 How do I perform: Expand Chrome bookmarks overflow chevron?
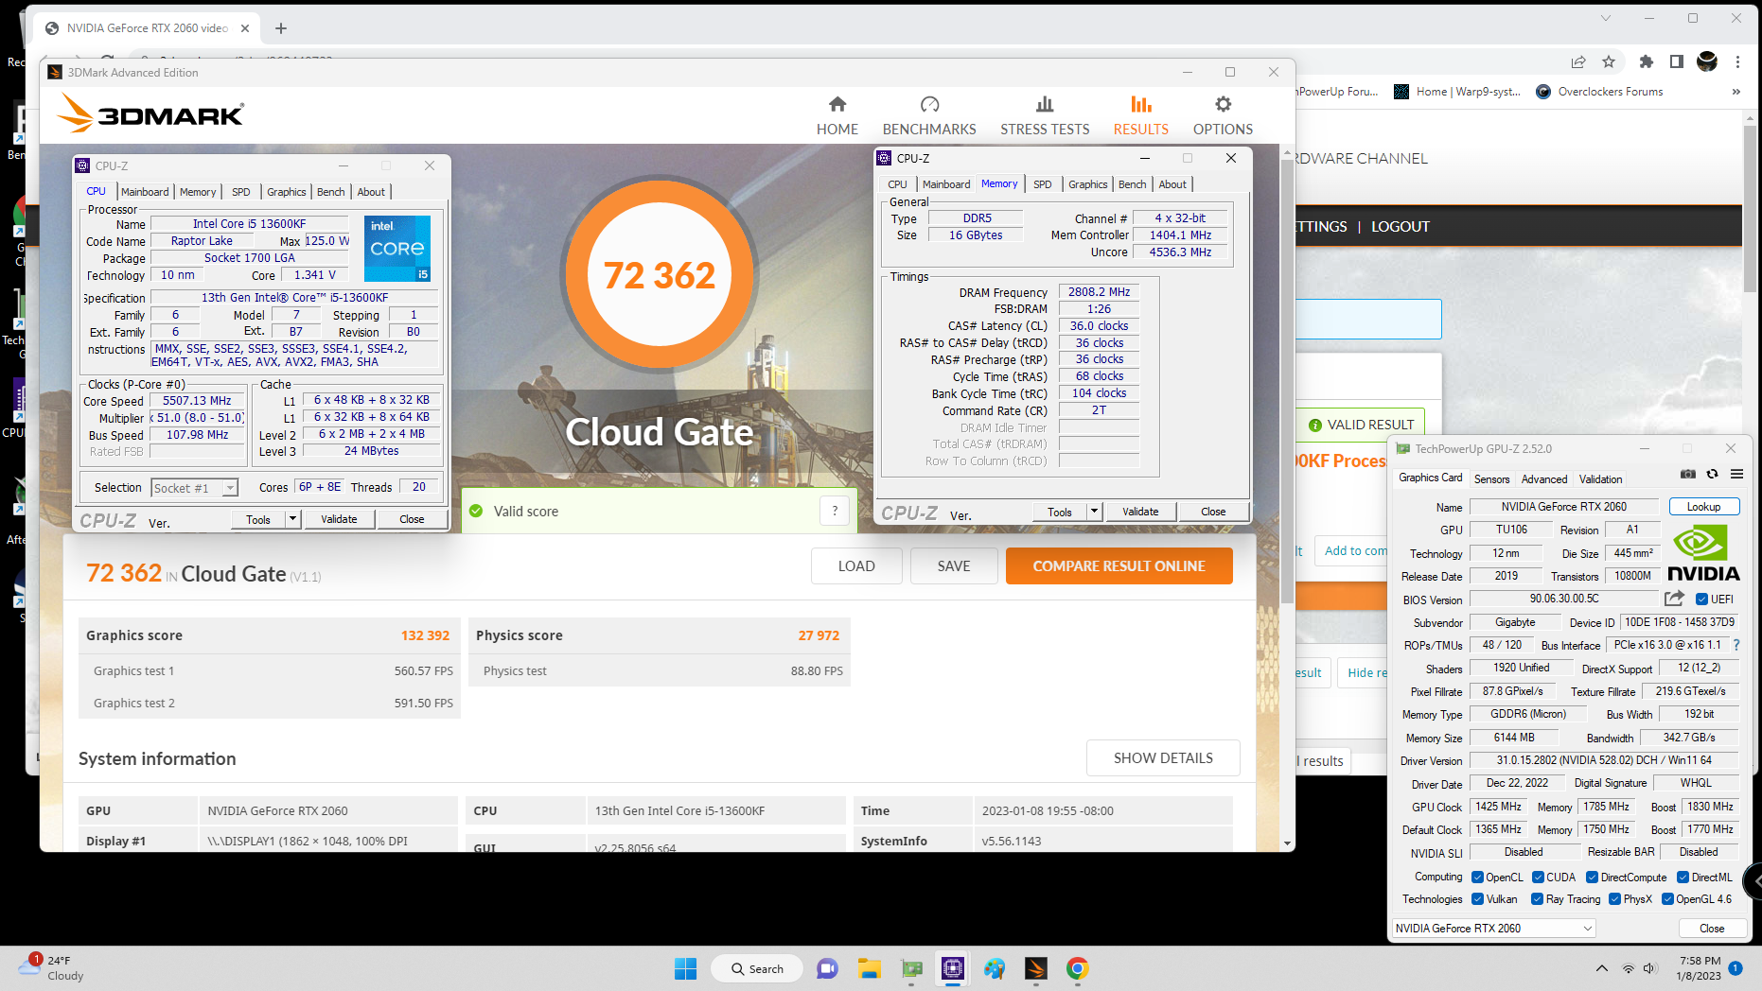point(1736,92)
